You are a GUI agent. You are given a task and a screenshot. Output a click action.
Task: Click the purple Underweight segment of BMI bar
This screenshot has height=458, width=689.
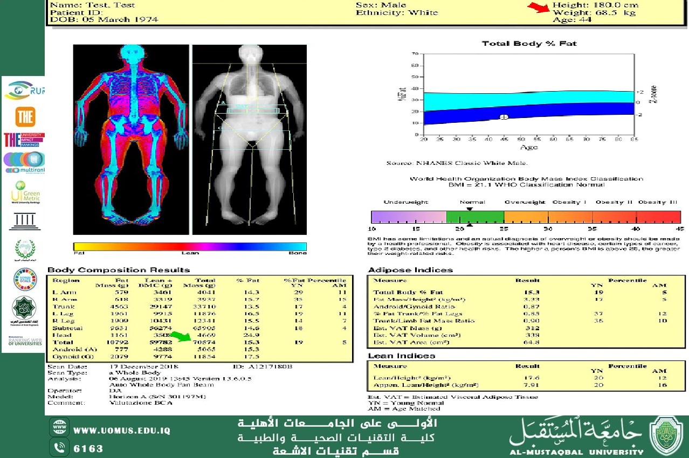409,217
